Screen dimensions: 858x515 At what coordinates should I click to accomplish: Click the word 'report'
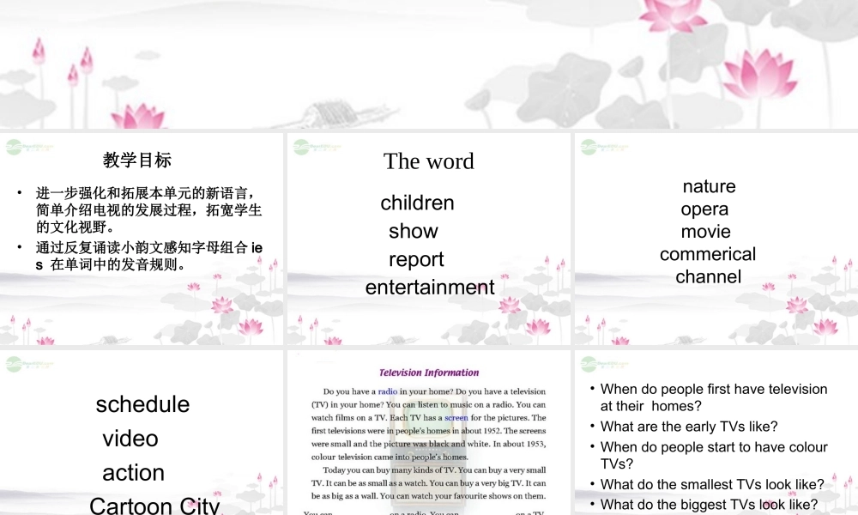416,259
